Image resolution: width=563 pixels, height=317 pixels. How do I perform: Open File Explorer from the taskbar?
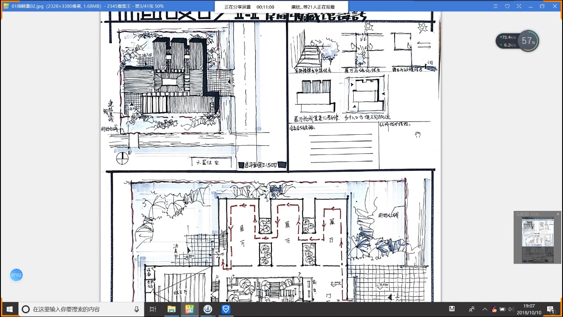pyautogui.click(x=171, y=310)
